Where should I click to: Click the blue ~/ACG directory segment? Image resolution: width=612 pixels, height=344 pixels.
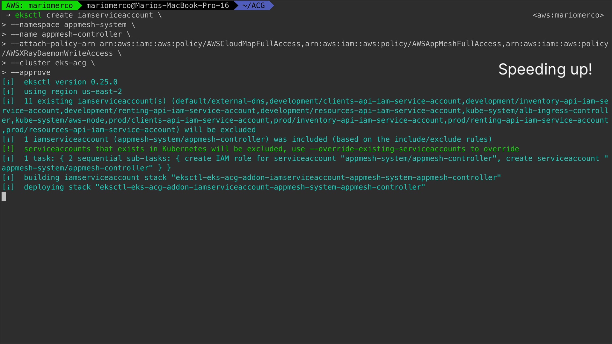[253, 5]
